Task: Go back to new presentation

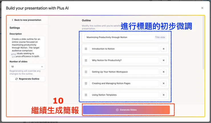Action: click(27, 20)
